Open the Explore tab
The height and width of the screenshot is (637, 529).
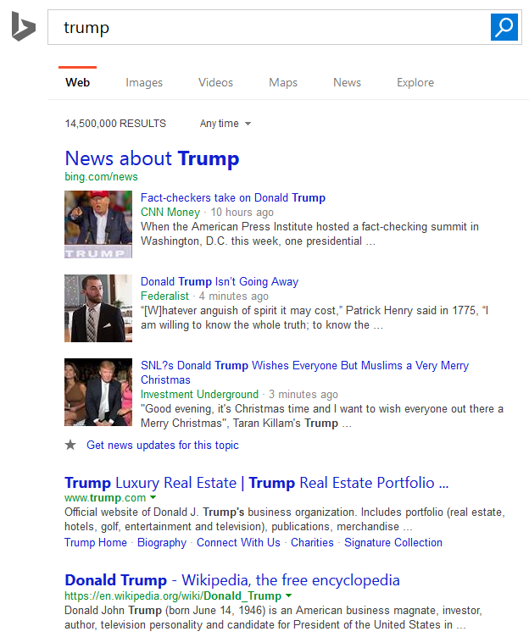pyautogui.click(x=415, y=82)
